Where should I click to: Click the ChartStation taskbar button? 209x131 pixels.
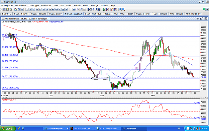(x=134, y=129)
